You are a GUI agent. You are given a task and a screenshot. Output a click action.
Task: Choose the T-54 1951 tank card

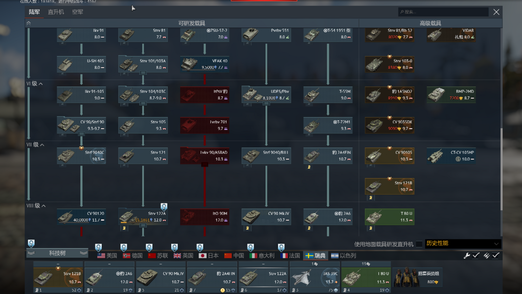pyautogui.click(x=328, y=35)
